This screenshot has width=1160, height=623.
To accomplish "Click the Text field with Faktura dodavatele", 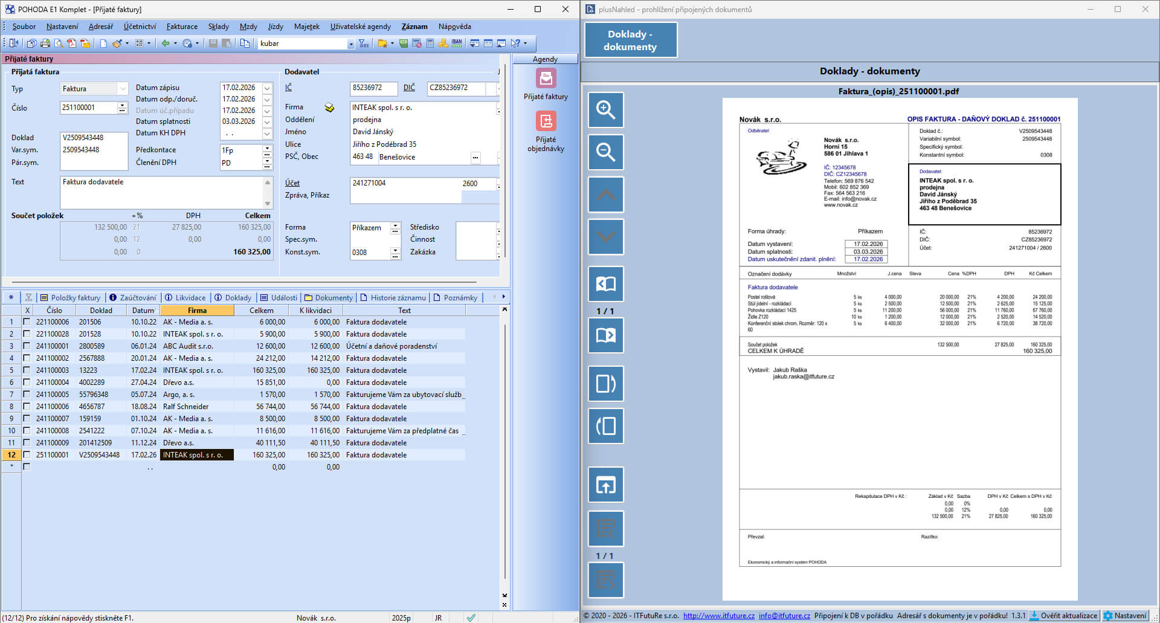I will pyautogui.click(x=161, y=192).
